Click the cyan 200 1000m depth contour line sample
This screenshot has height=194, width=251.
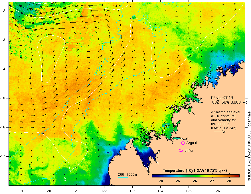pyautogui.click(x=123, y=177)
